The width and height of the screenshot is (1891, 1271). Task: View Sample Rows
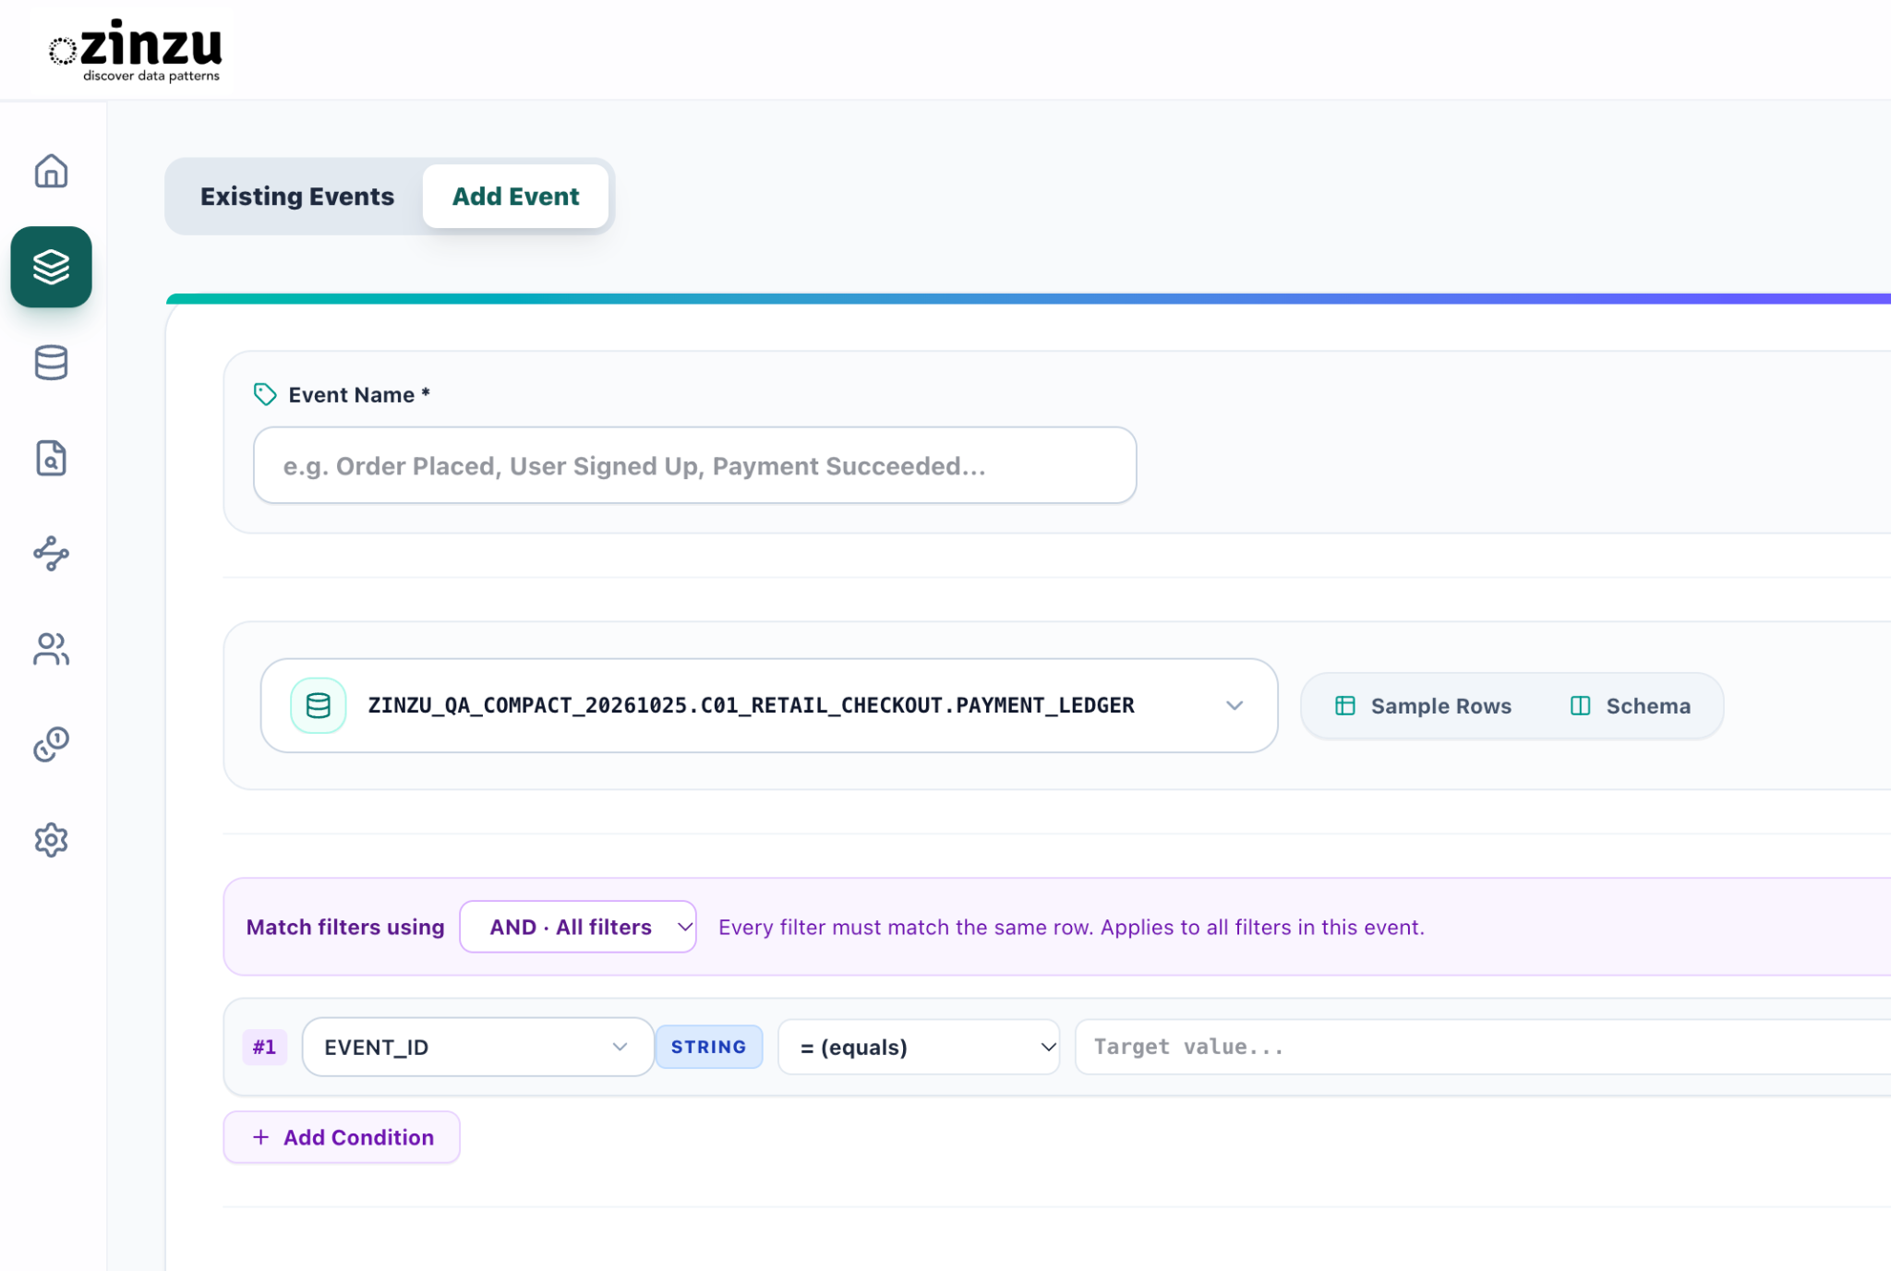(x=1423, y=706)
